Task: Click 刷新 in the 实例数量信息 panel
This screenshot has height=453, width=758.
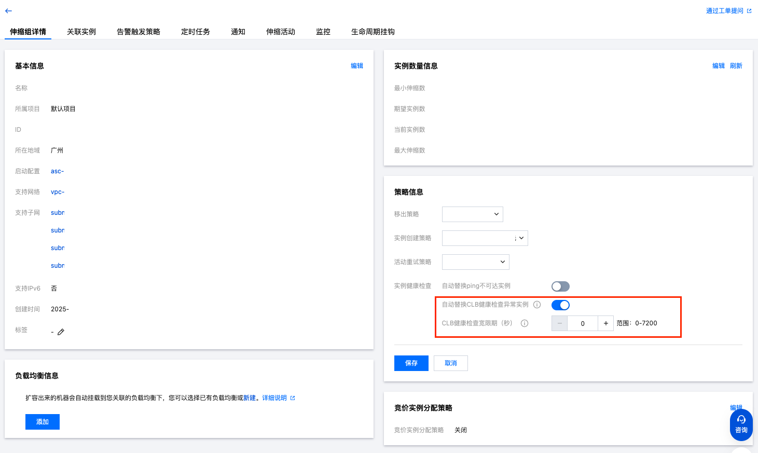Action: coord(736,66)
